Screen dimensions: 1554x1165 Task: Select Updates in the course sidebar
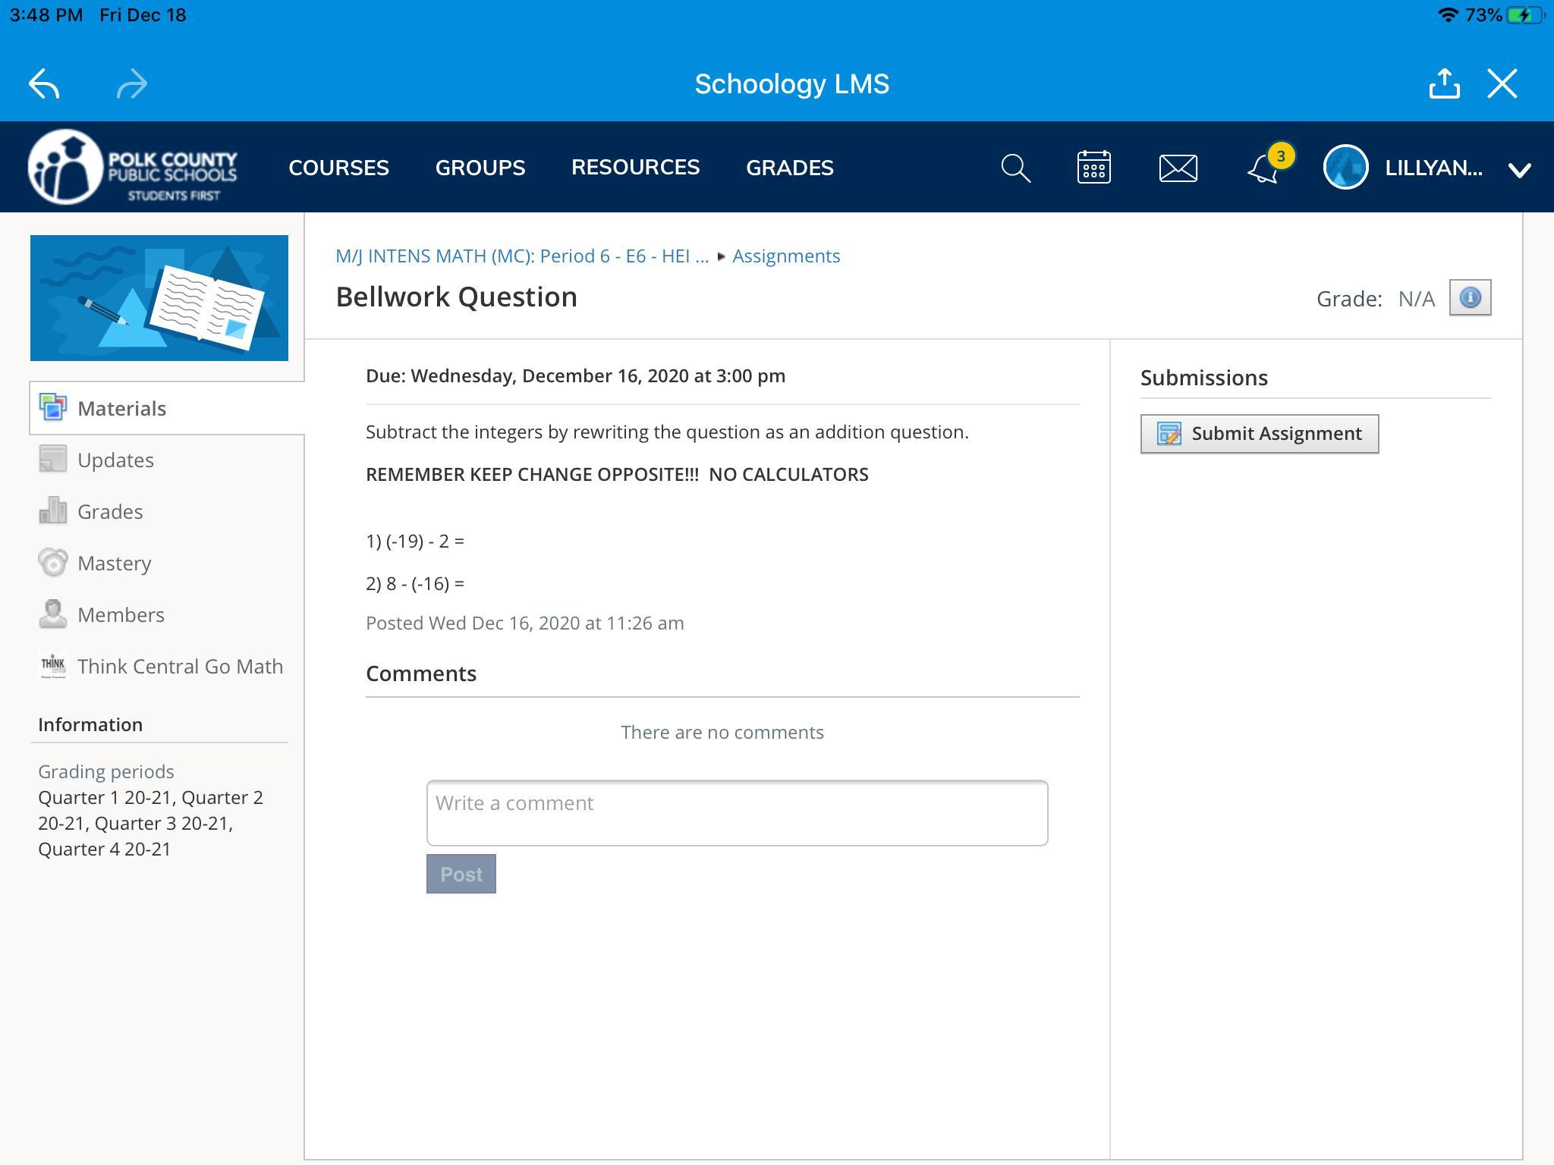tap(115, 460)
